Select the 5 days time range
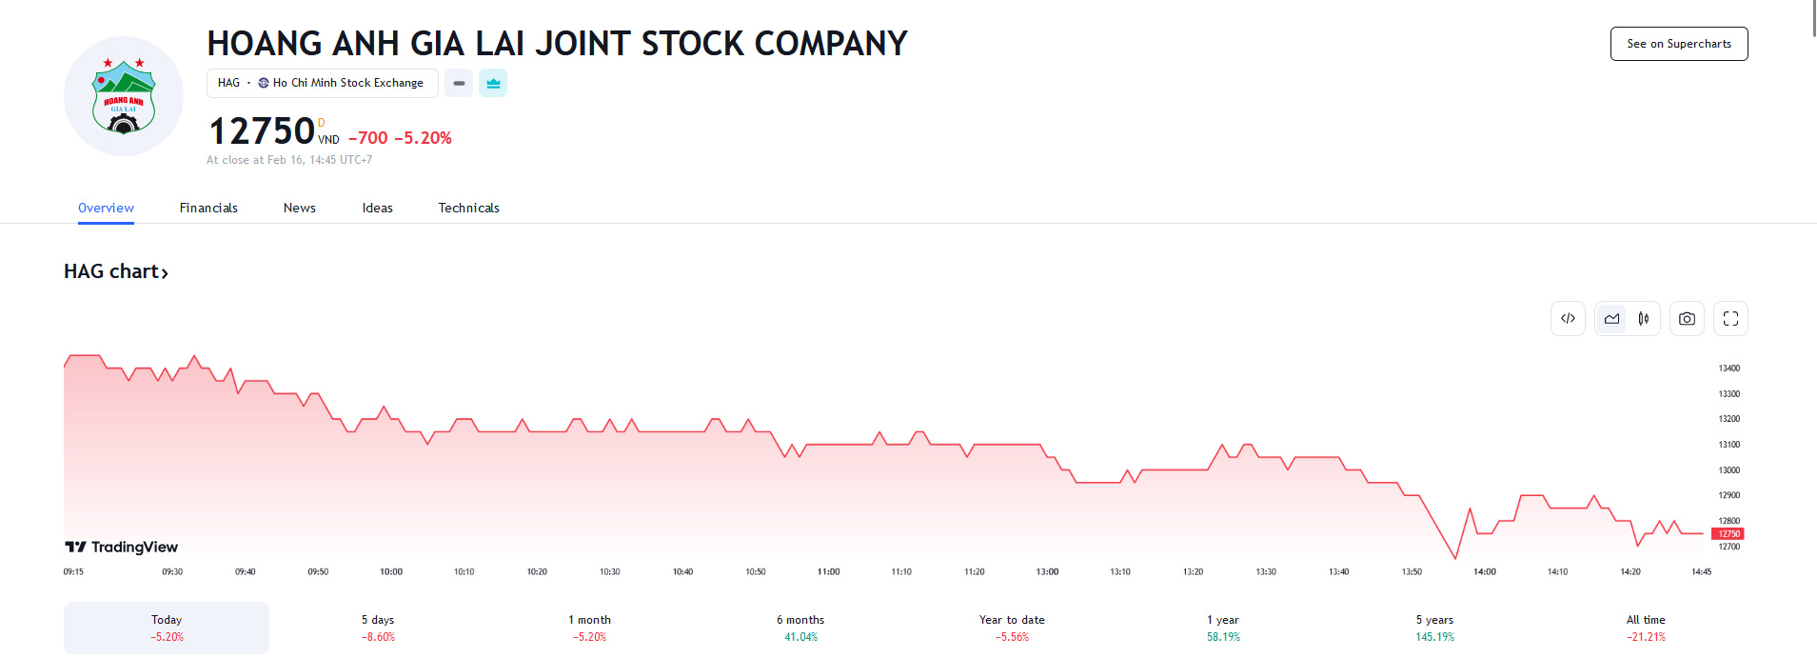1817x658 pixels. tap(378, 628)
